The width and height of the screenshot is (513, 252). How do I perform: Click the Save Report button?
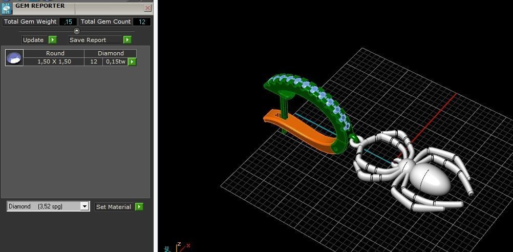96,40
